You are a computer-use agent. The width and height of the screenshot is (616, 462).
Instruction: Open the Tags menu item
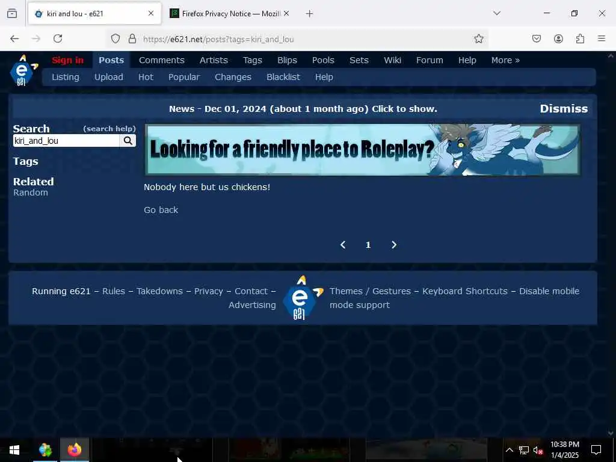252,60
